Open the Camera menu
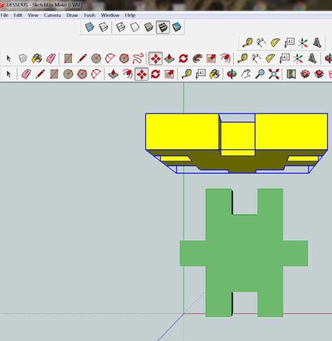 (x=52, y=15)
